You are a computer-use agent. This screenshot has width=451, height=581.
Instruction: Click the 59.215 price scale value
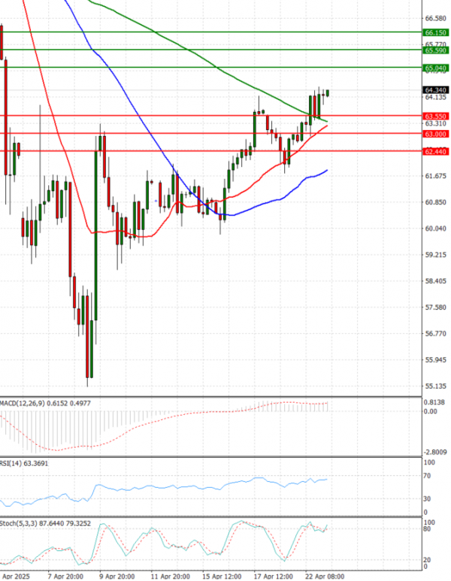tap(435, 255)
